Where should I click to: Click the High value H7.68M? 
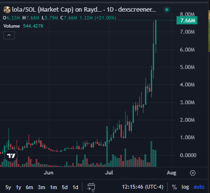tap(31, 18)
